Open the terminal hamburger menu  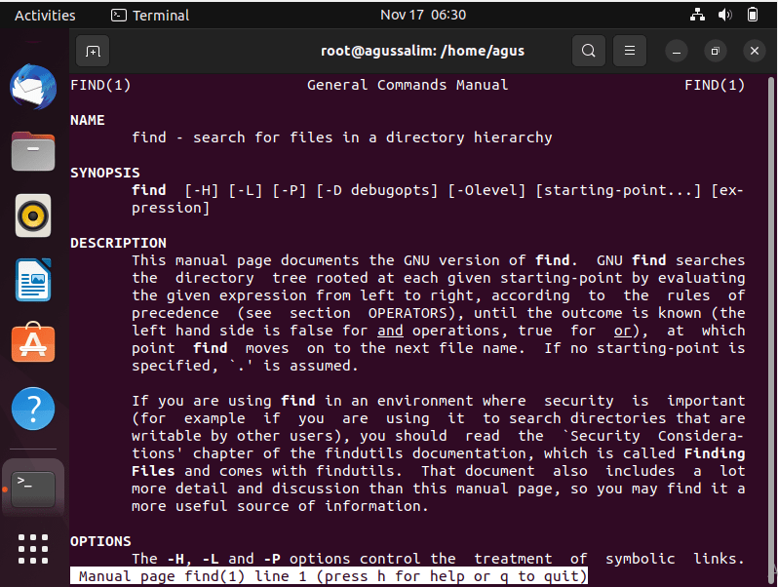click(630, 51)
